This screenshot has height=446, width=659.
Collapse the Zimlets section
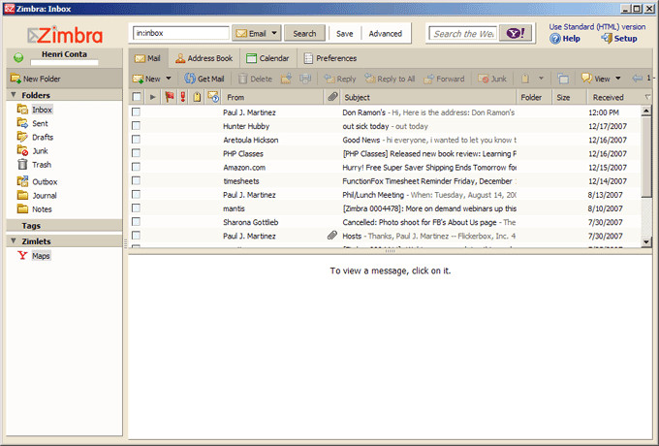tap(14, 240)
